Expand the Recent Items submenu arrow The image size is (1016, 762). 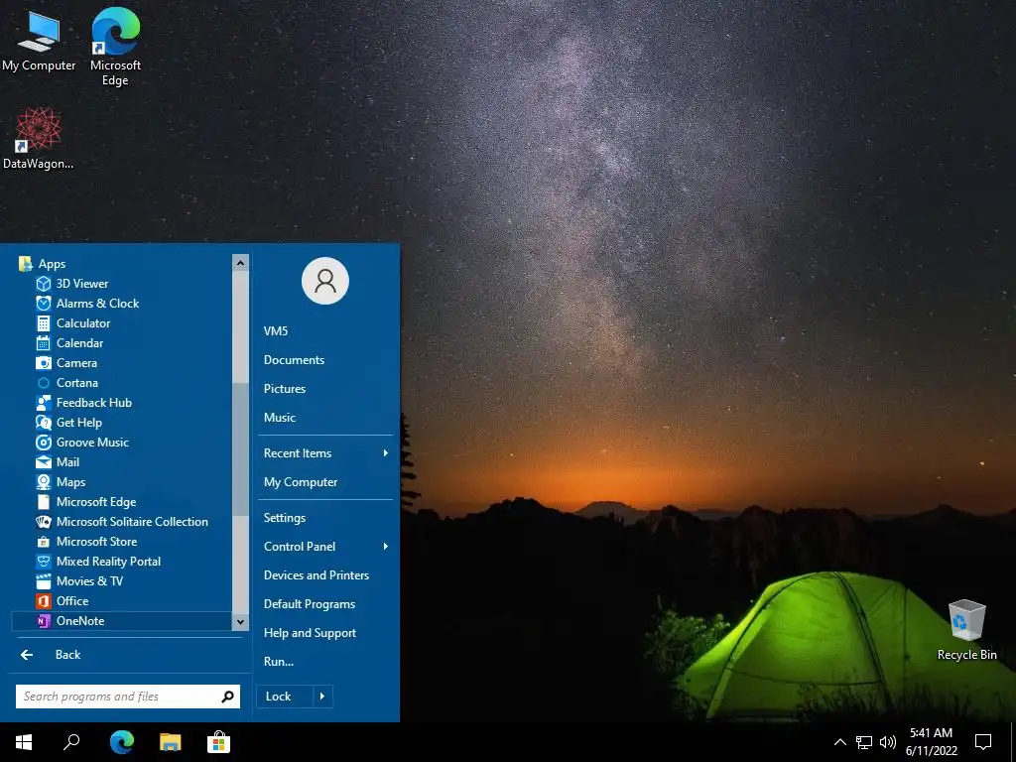[386, 452]
